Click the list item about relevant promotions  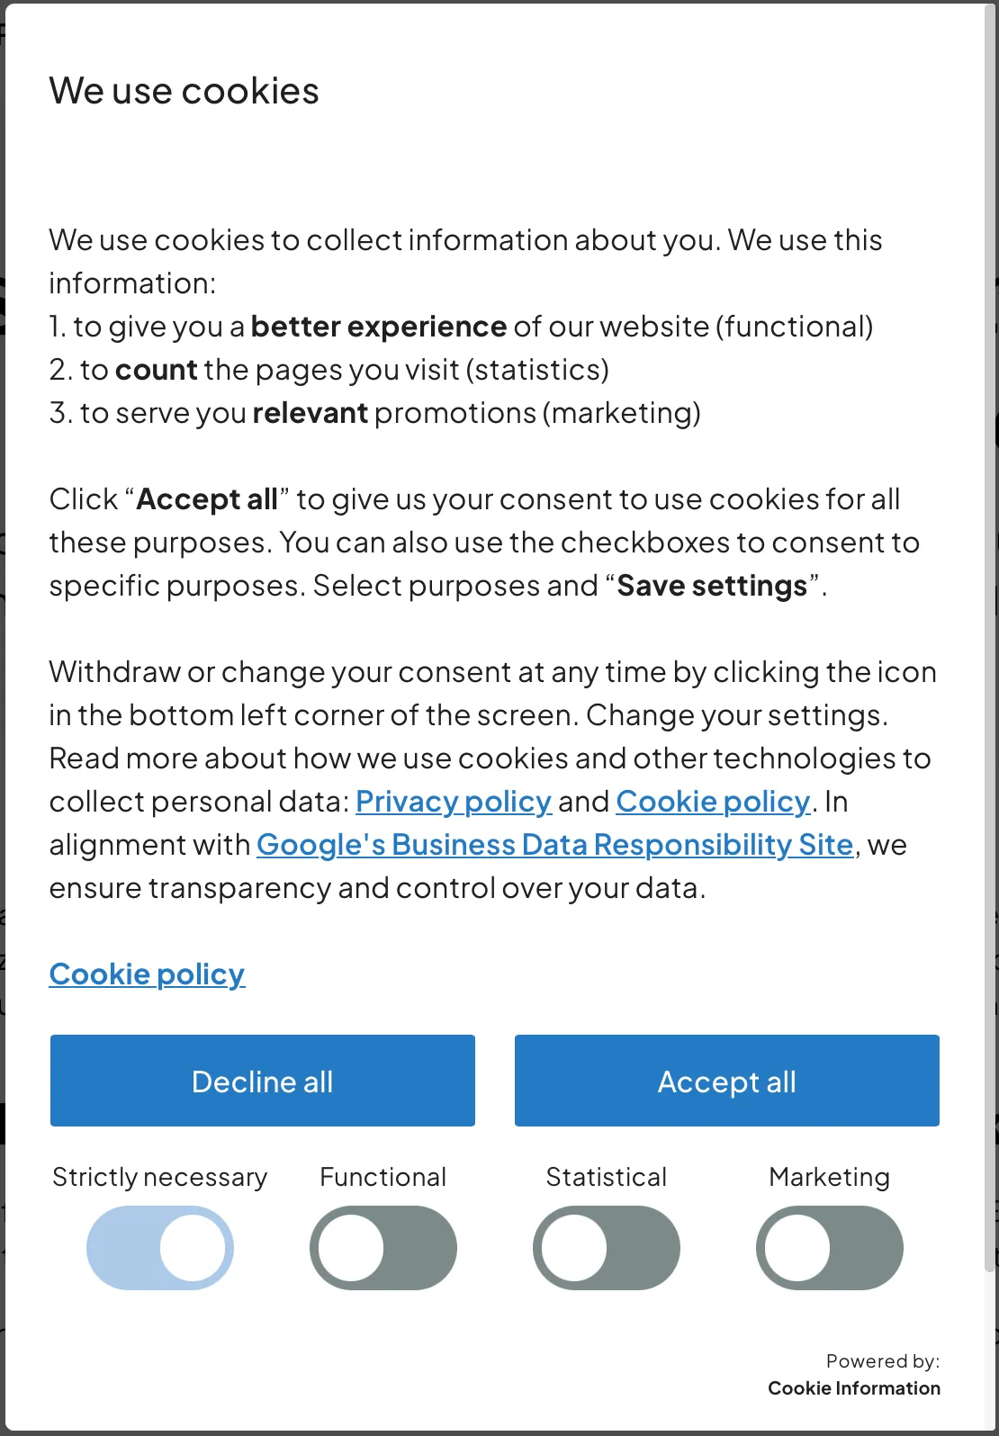tap(376, 412)
